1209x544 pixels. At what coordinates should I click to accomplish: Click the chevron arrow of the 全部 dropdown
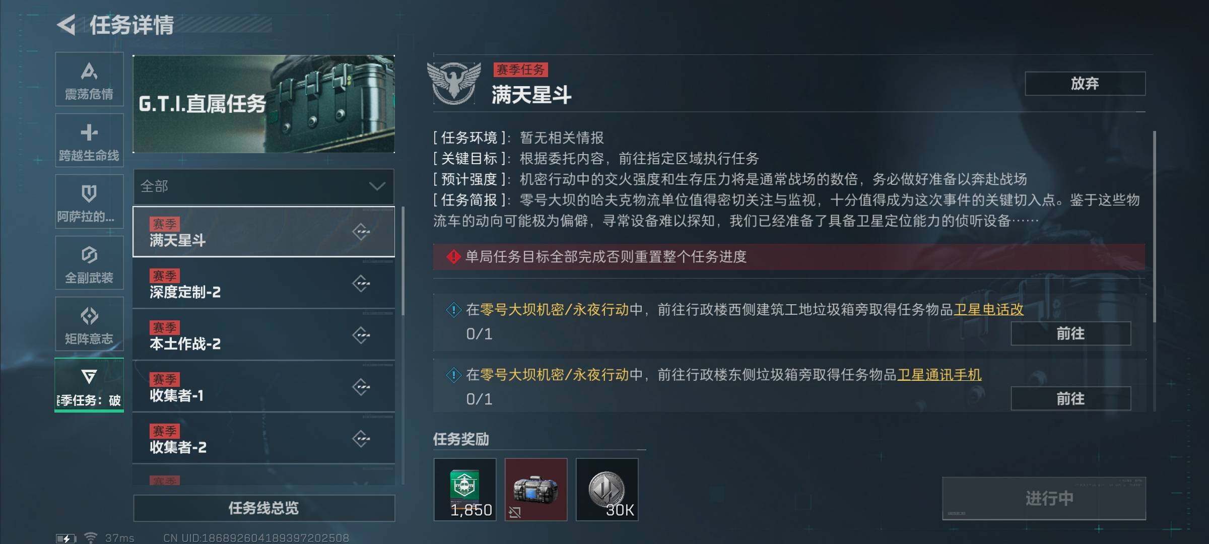[377, 186]
